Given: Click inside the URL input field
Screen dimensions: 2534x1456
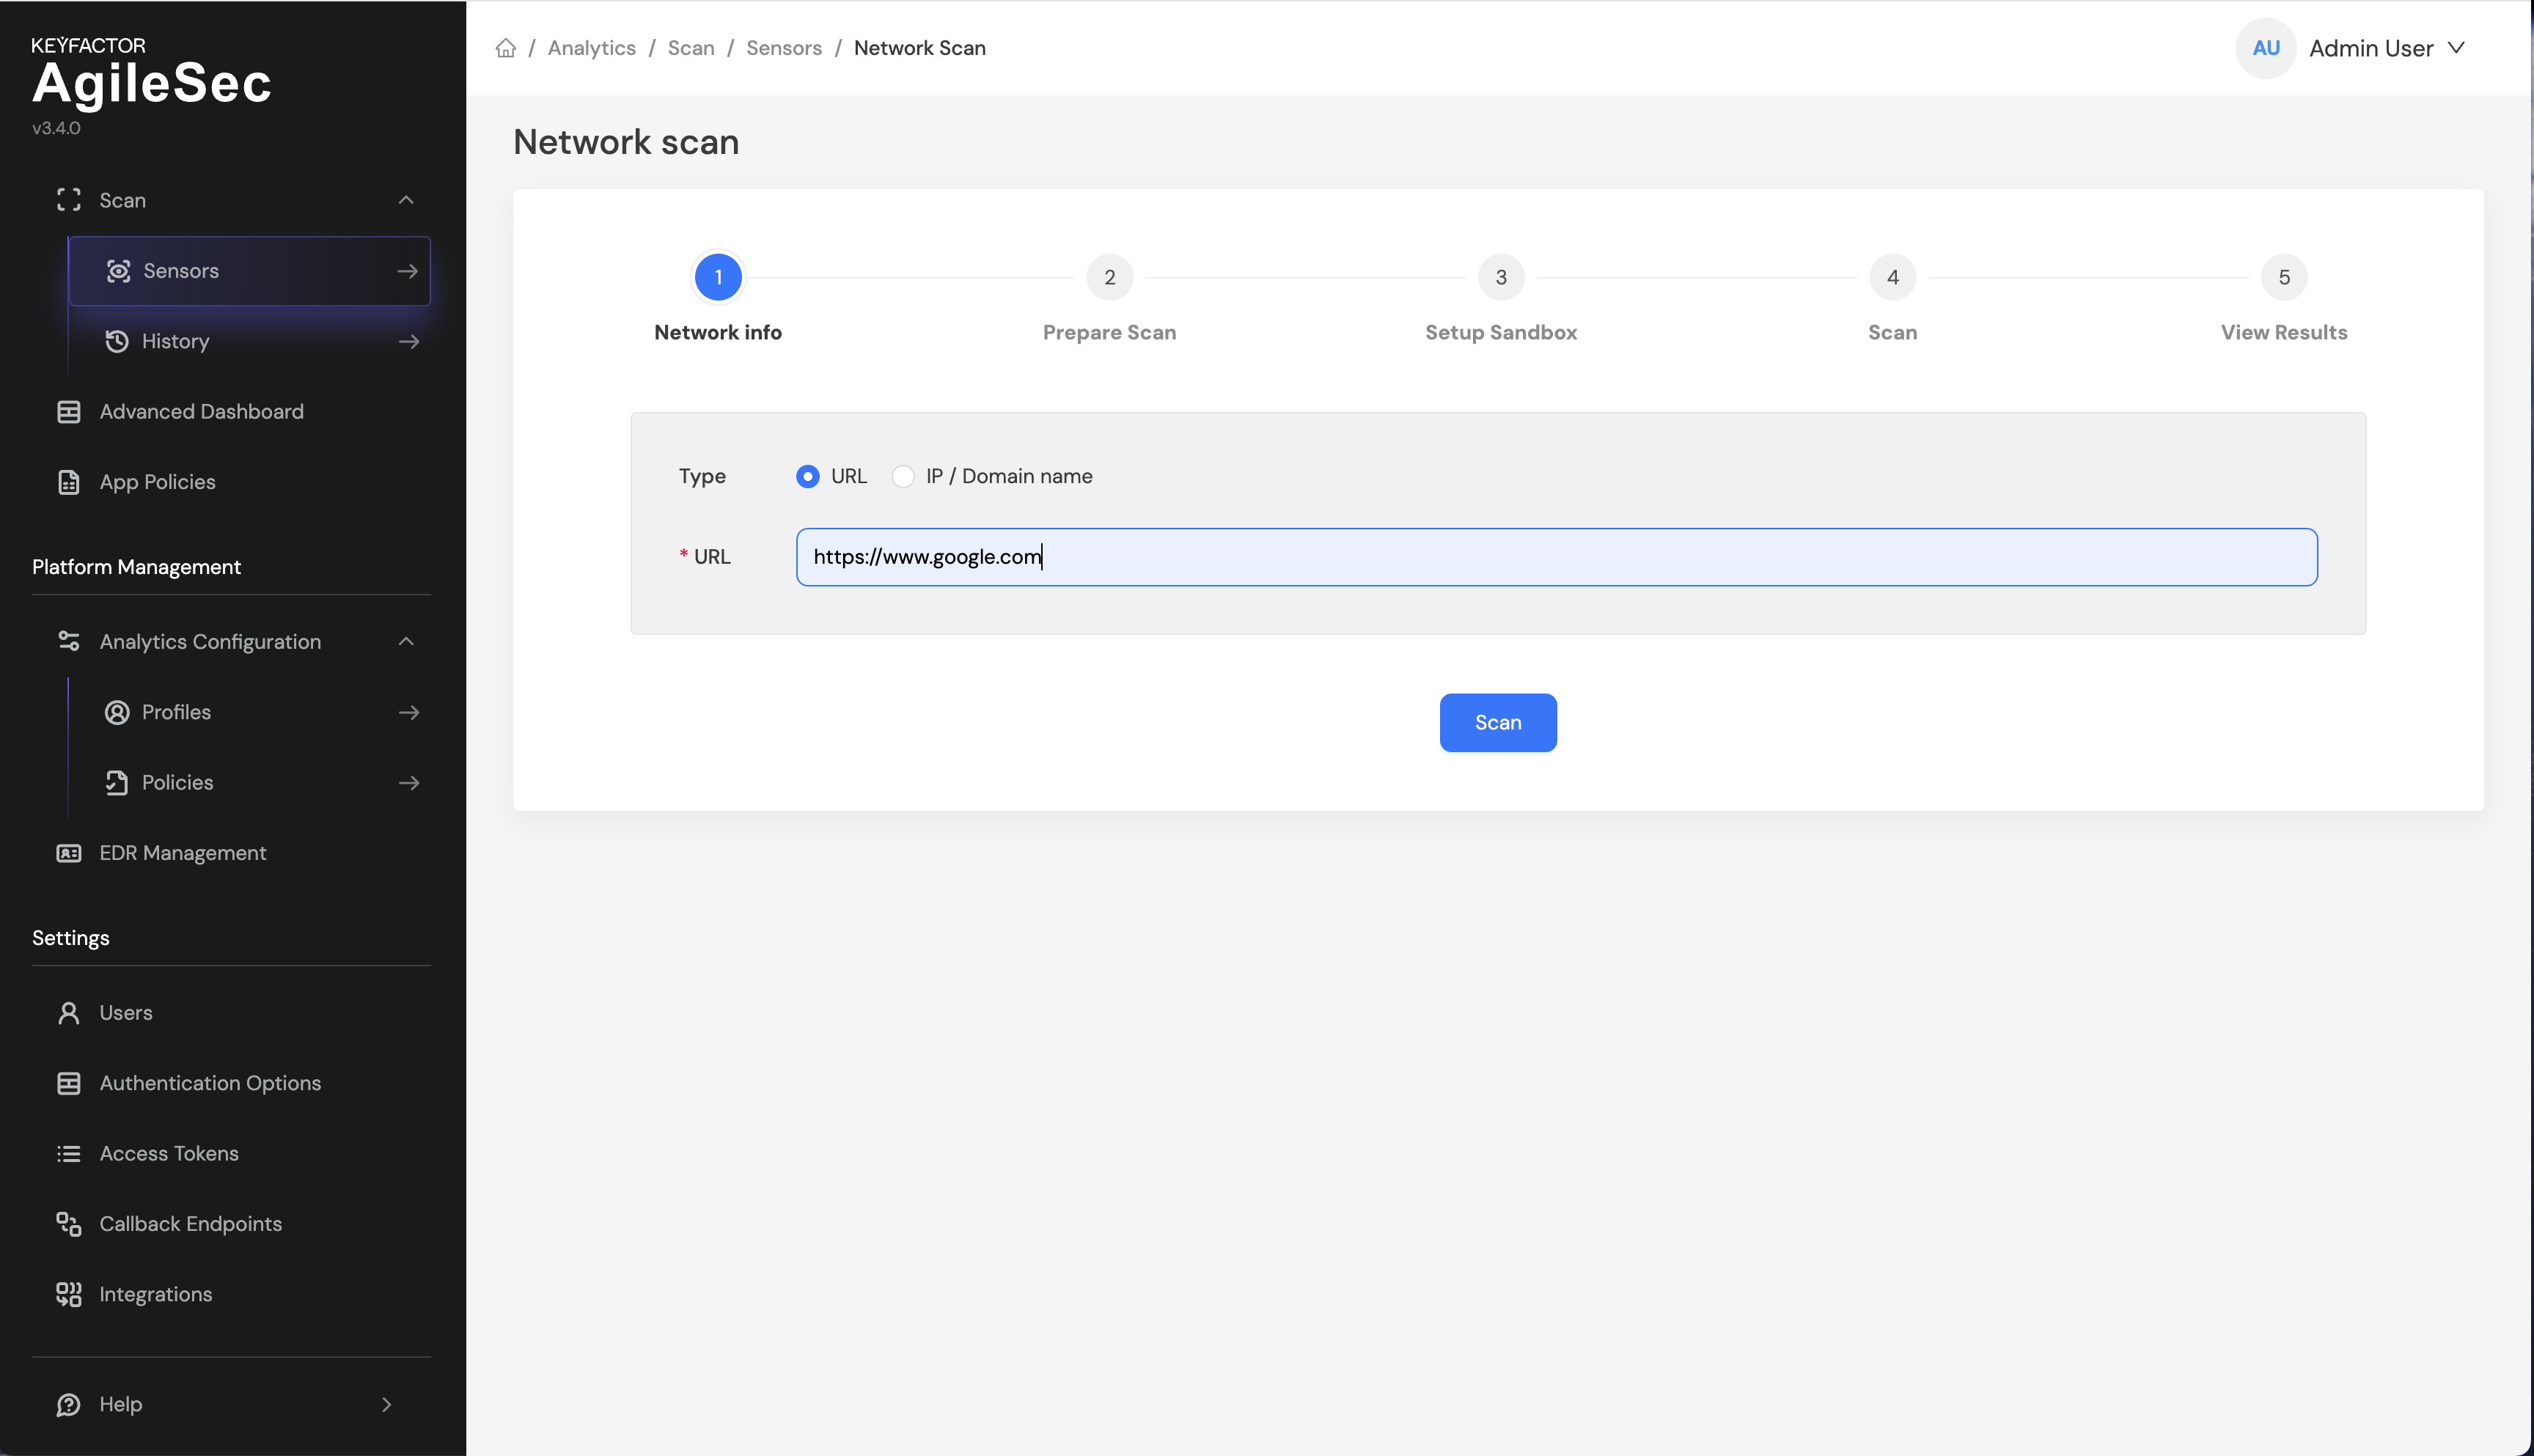Looking at the screenshot, I should 1556,557.
